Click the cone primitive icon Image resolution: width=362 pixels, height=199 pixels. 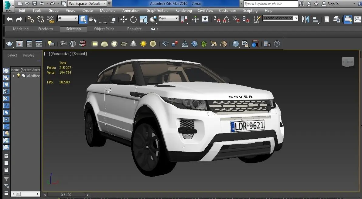pyautogui.click(x=133, y=43)
